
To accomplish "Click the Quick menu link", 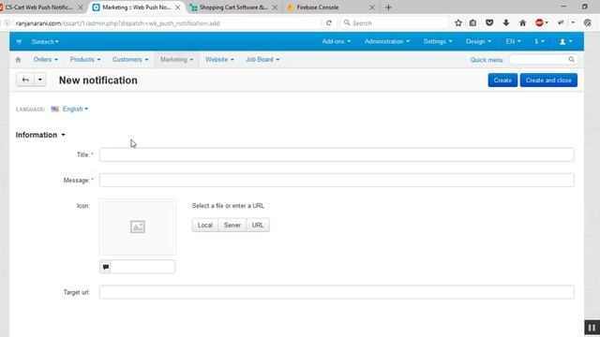I will pyautogui.click(x=487, y=60).
